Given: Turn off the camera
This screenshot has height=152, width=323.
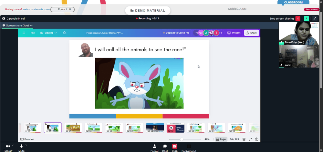Looking at the screenshot, I should tap(8, 148).
